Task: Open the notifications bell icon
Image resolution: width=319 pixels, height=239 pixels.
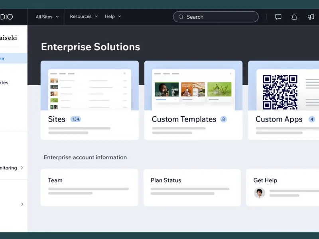Action: pyautogui.click(x=294, y=17)
